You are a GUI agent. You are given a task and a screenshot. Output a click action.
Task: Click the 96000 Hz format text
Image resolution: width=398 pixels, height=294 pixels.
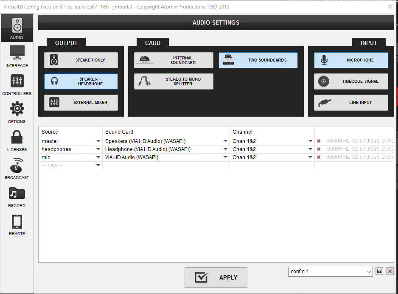tap(360, 149)
